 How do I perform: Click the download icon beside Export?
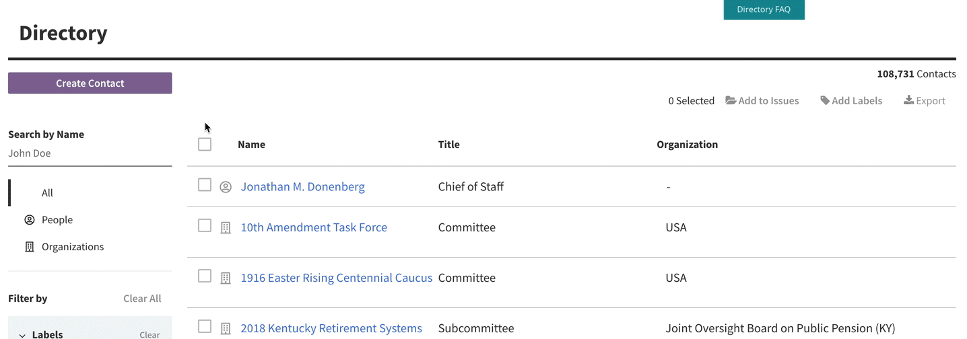908,100
